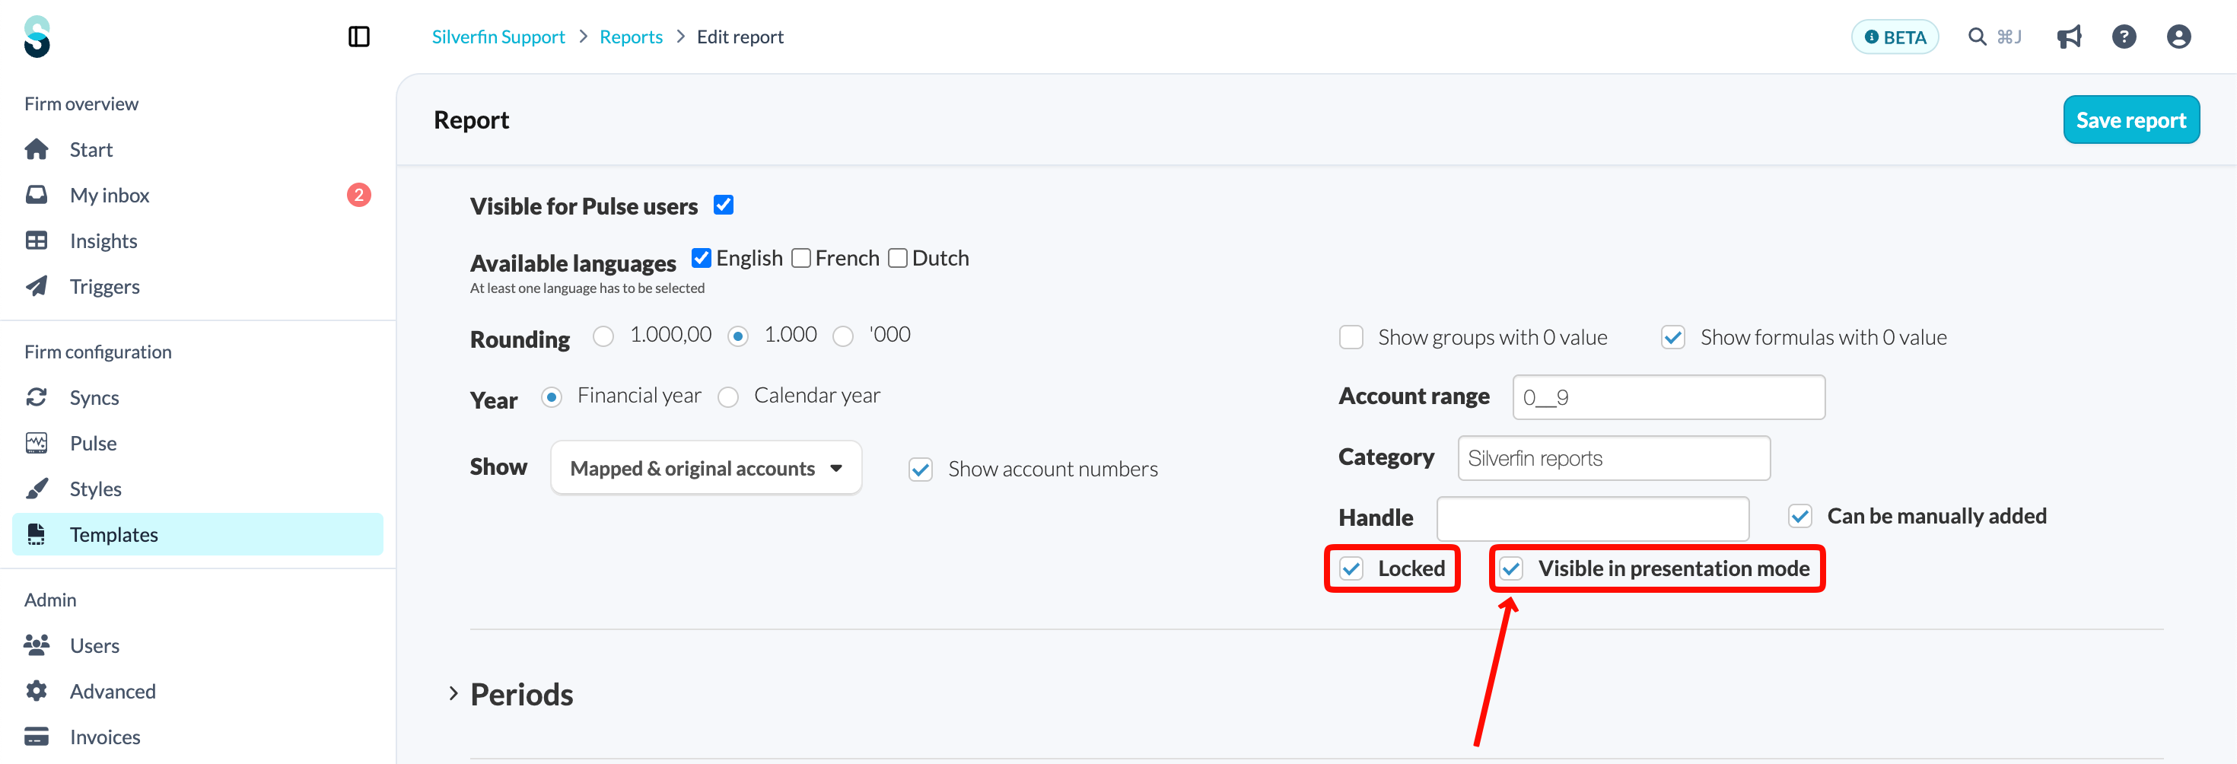Screen dimensions: 2237x764
Task: Collapse the sidebar panel icon
Action: (358, 37)
